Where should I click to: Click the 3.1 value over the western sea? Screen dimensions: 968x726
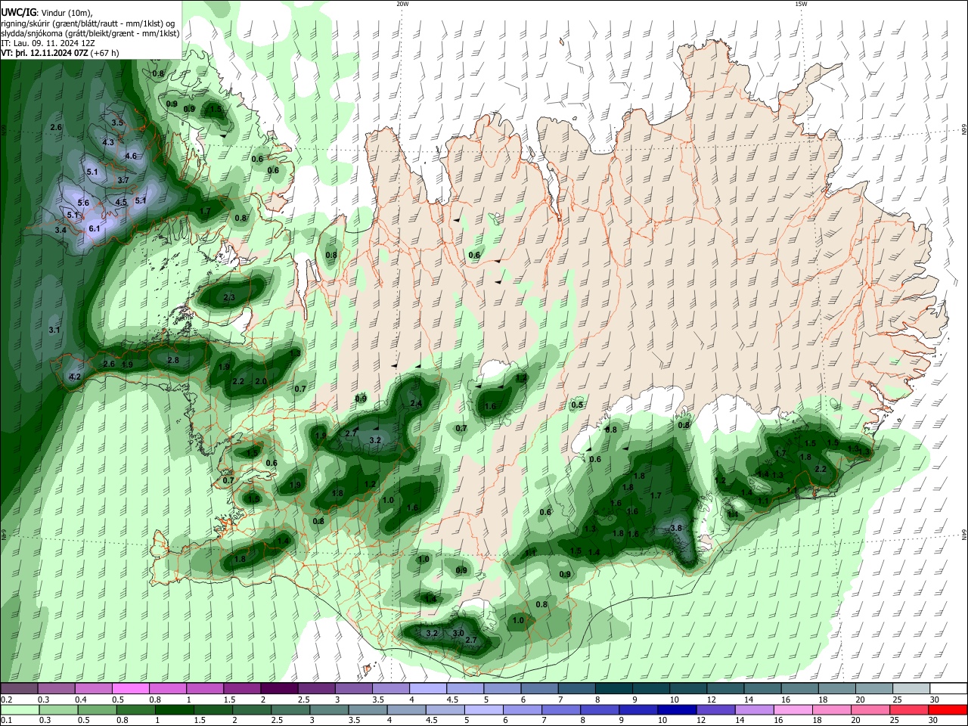click(x=54, y=330)
